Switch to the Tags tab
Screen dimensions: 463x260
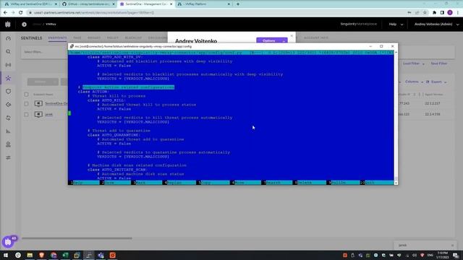coord(77,38)
